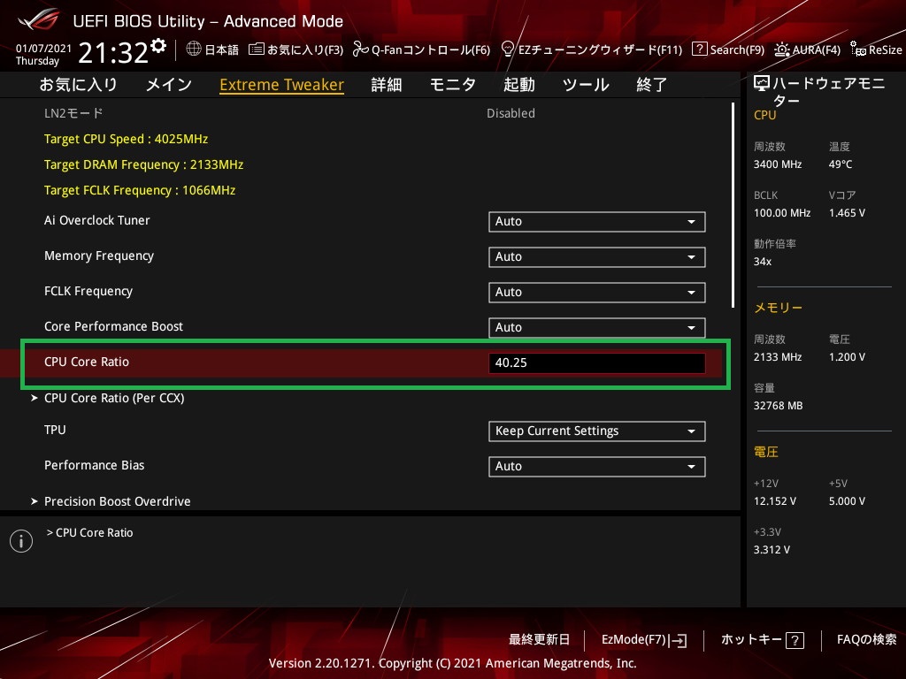Click the 34x multiplier value

coord(762,262)
